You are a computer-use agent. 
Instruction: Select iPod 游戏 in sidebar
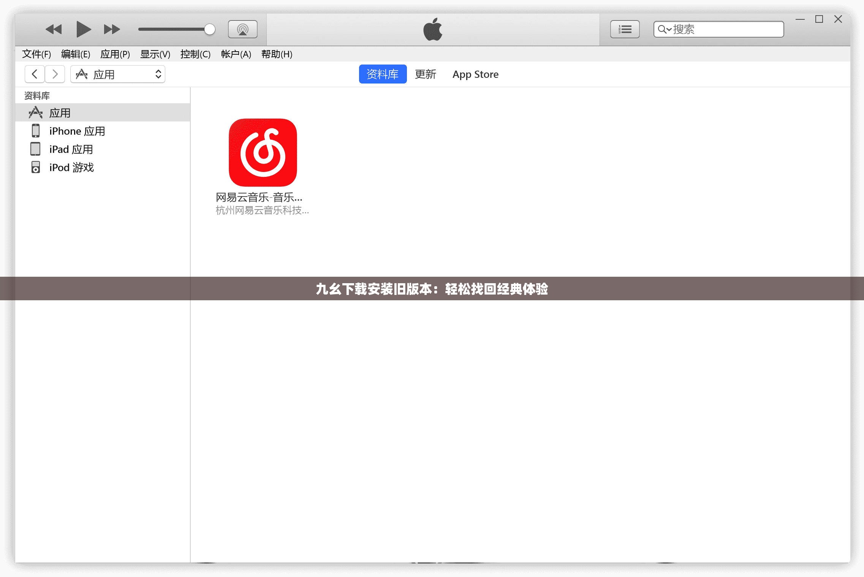(x=71, y=167)
